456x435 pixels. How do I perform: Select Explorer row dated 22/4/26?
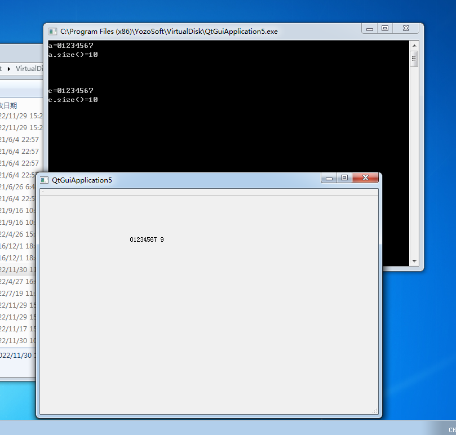click(18, 234)
